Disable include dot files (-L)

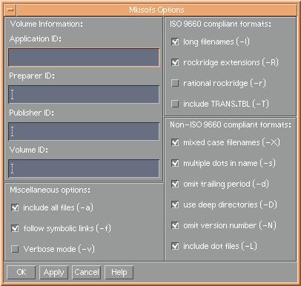pyautogui.click(x=175, y=246)
